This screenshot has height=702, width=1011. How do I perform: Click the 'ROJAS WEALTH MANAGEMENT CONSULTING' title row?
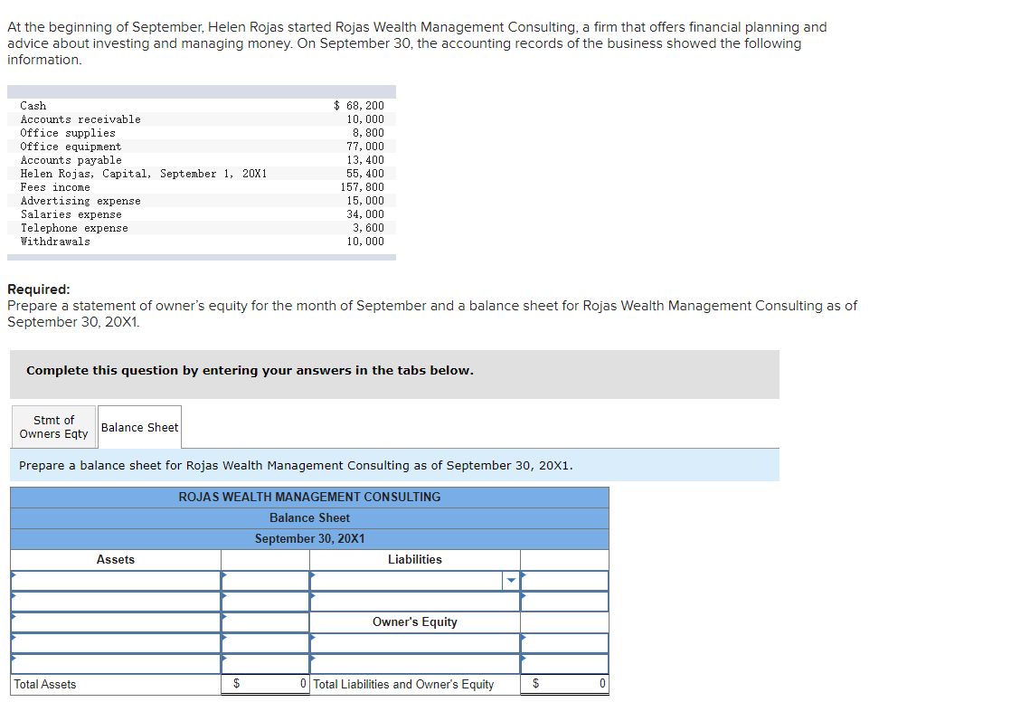pyautogui.click(x=309, y=497)
